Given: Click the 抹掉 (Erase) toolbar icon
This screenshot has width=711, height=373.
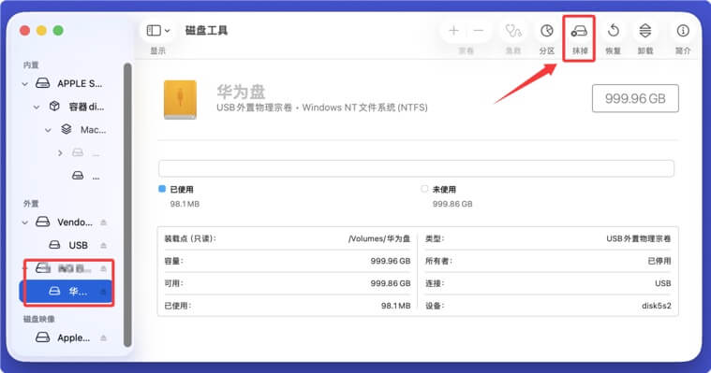Looking at the screenshot, I should tap(579, 31).
